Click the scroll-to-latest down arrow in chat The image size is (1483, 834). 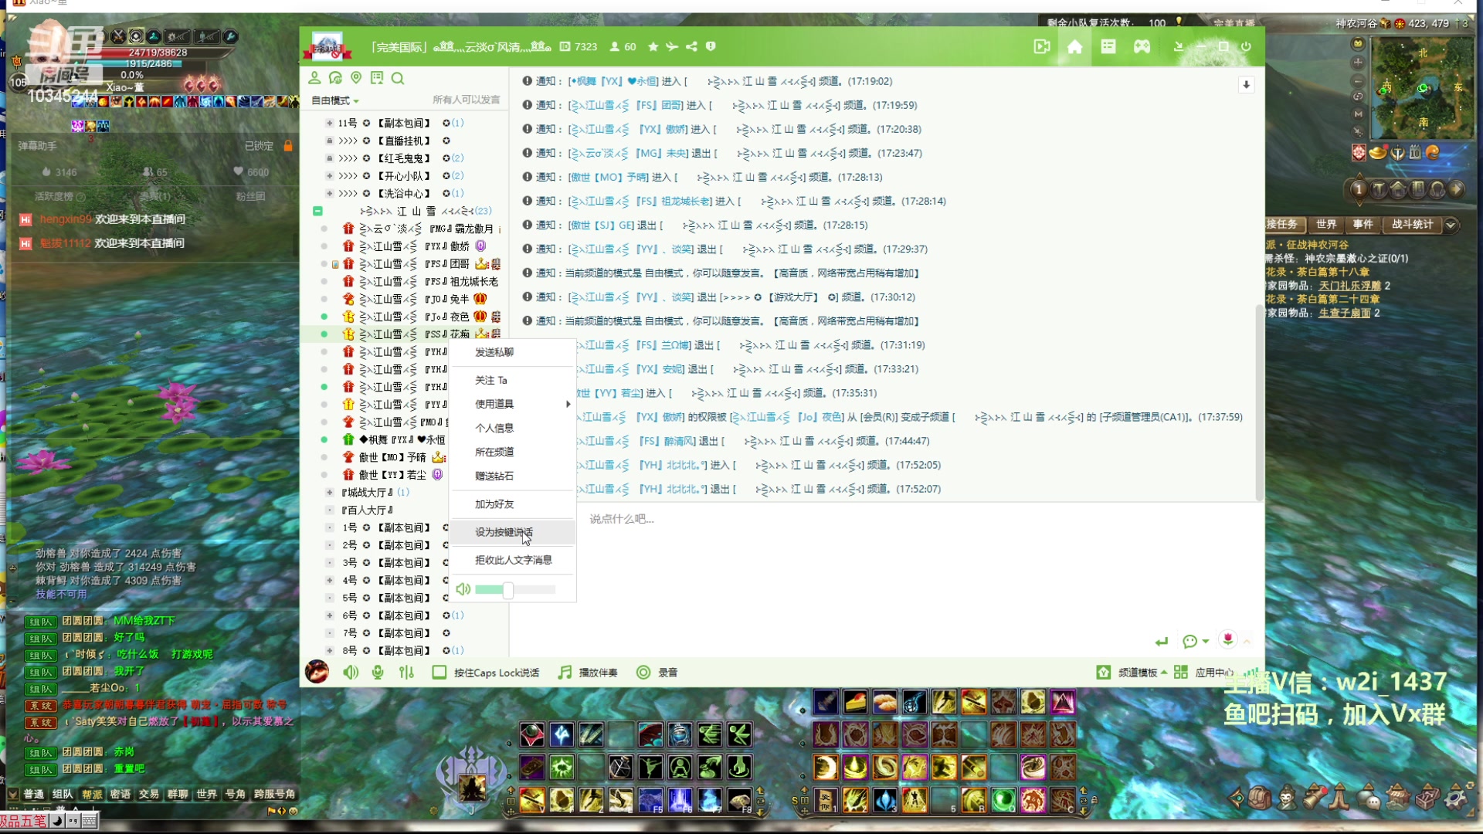click(1246, 85)
